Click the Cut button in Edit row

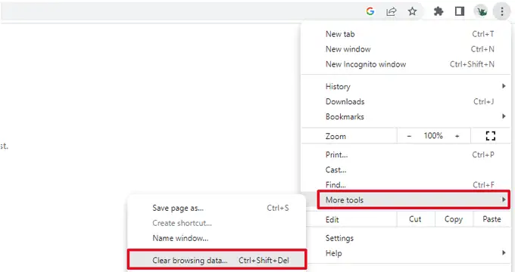coord(416,219)
